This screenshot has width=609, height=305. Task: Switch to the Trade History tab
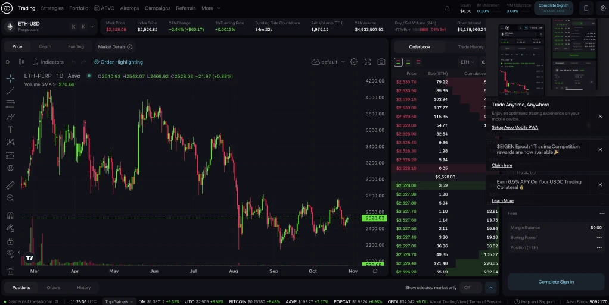pos(470,46)
